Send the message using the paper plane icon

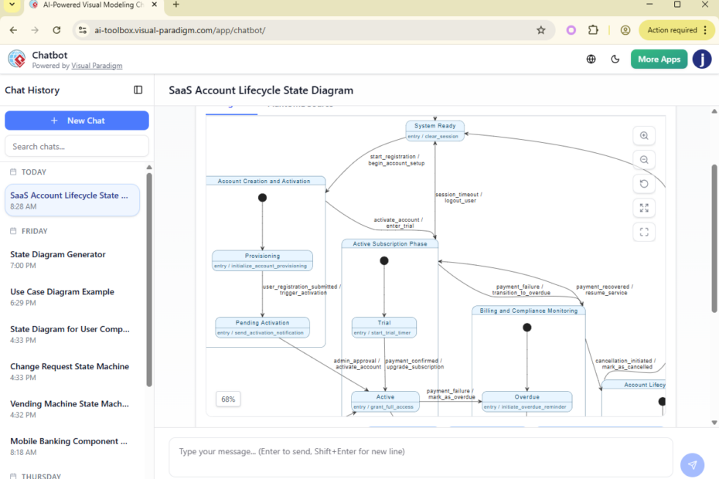click(692, 464)
